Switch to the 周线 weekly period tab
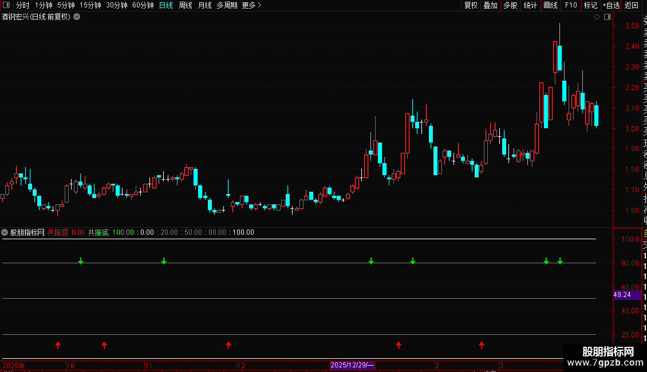The width and height of the screenshot is (647, 372). (186, 5)
